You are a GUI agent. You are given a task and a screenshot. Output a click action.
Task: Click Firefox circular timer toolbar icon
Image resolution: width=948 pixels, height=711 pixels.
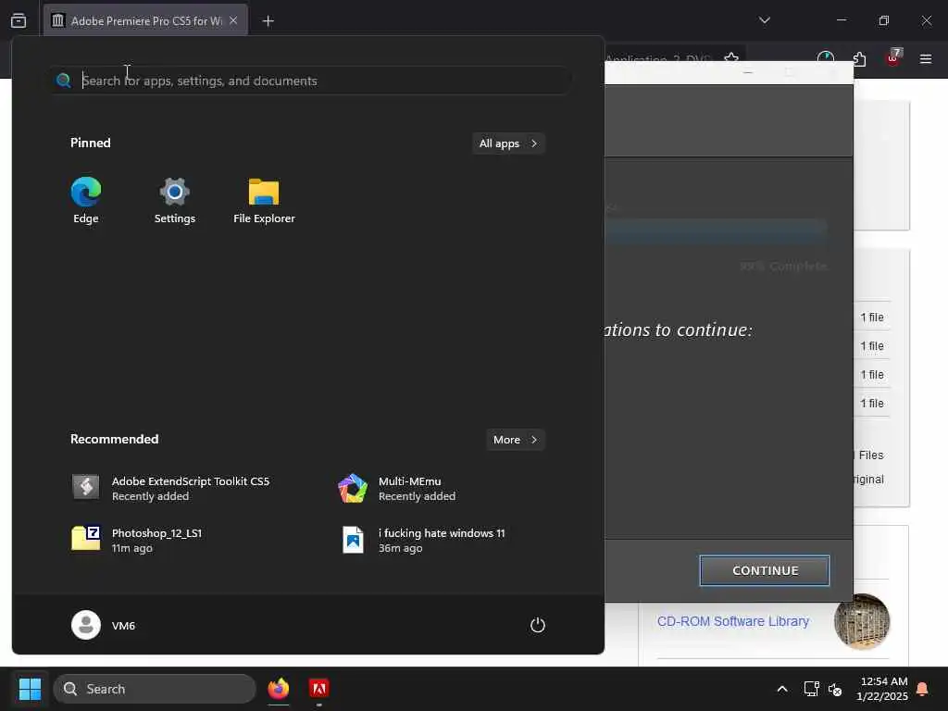tap(825, 58)
